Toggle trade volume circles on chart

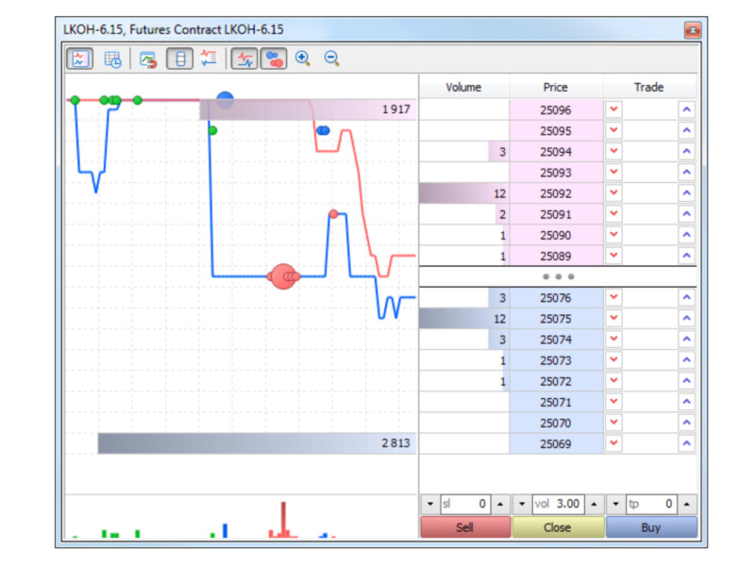coord(274,58)
